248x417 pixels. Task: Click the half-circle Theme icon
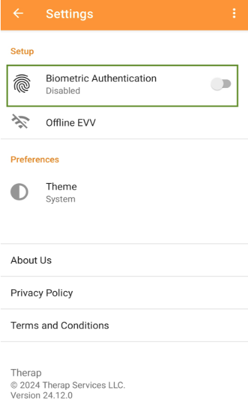[19, 192]
